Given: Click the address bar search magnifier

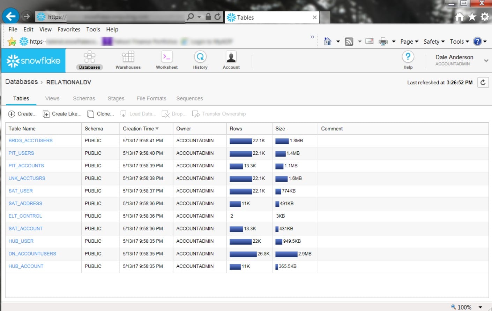Looking at the screenshot, I should [x=190, y=17].
